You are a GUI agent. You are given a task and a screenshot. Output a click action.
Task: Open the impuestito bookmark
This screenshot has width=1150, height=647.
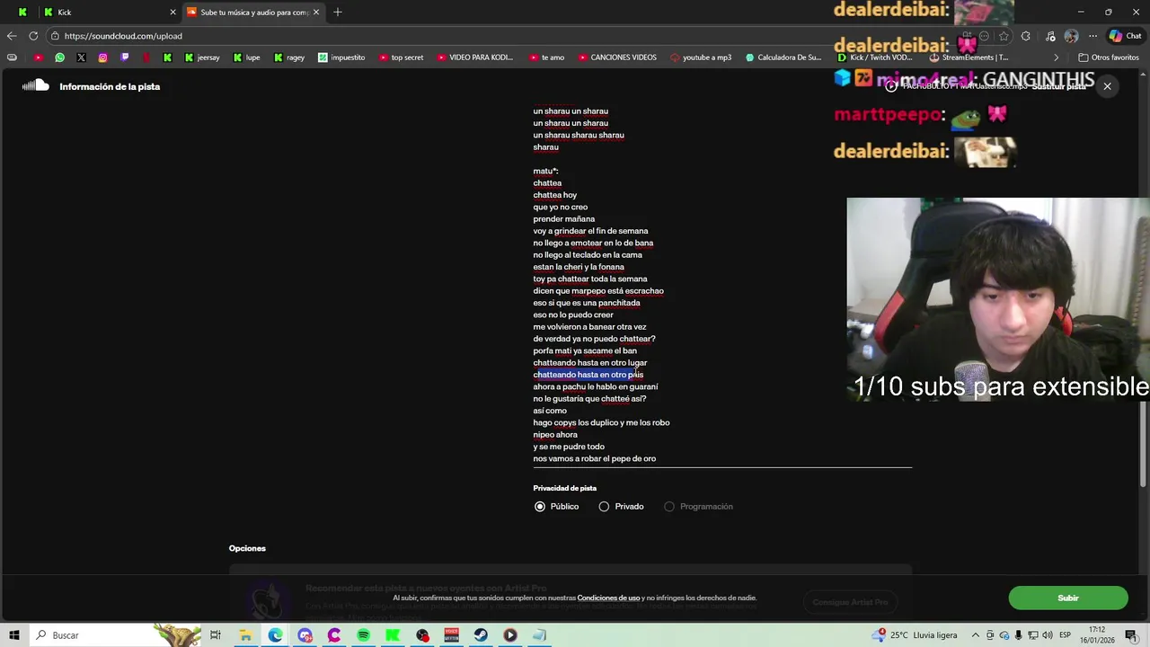(341, 58)
